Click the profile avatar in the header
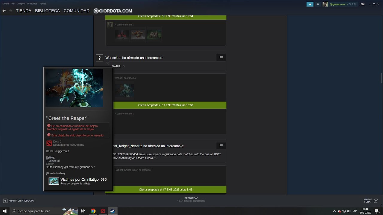 (x=325, y=4)
